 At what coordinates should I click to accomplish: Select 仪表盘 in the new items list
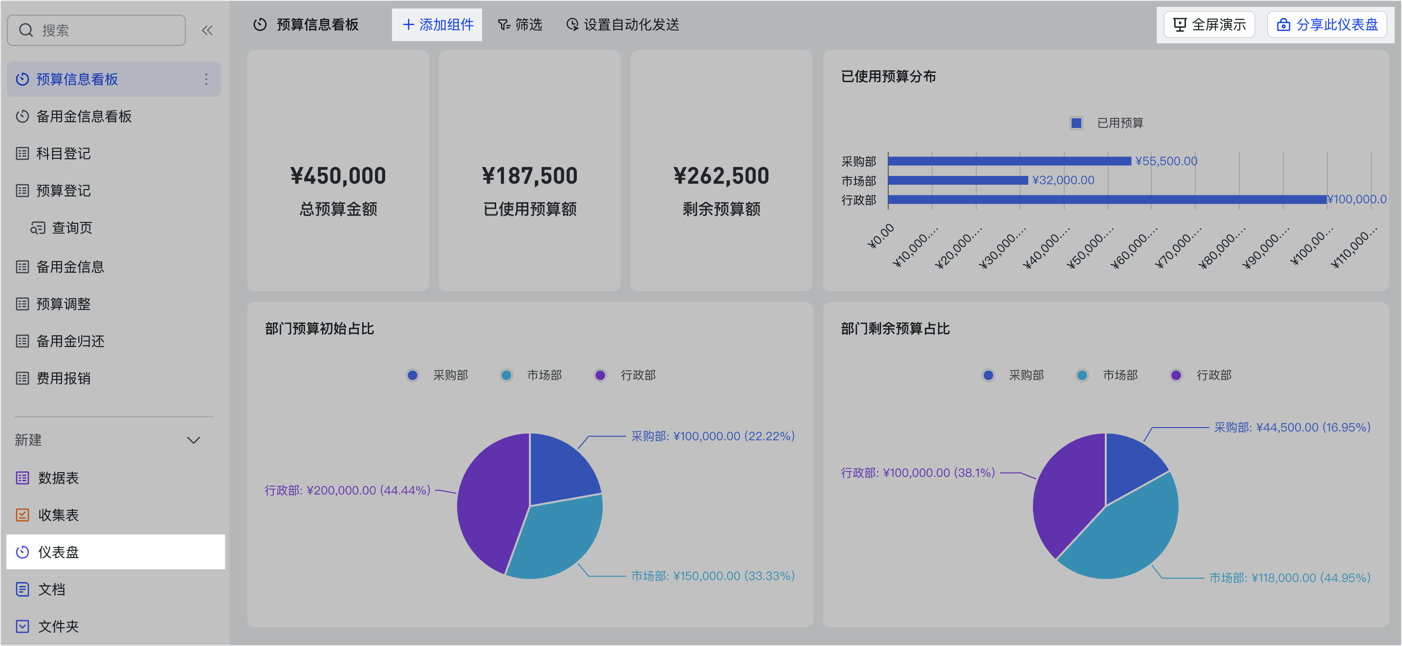[x=58, y=552]
